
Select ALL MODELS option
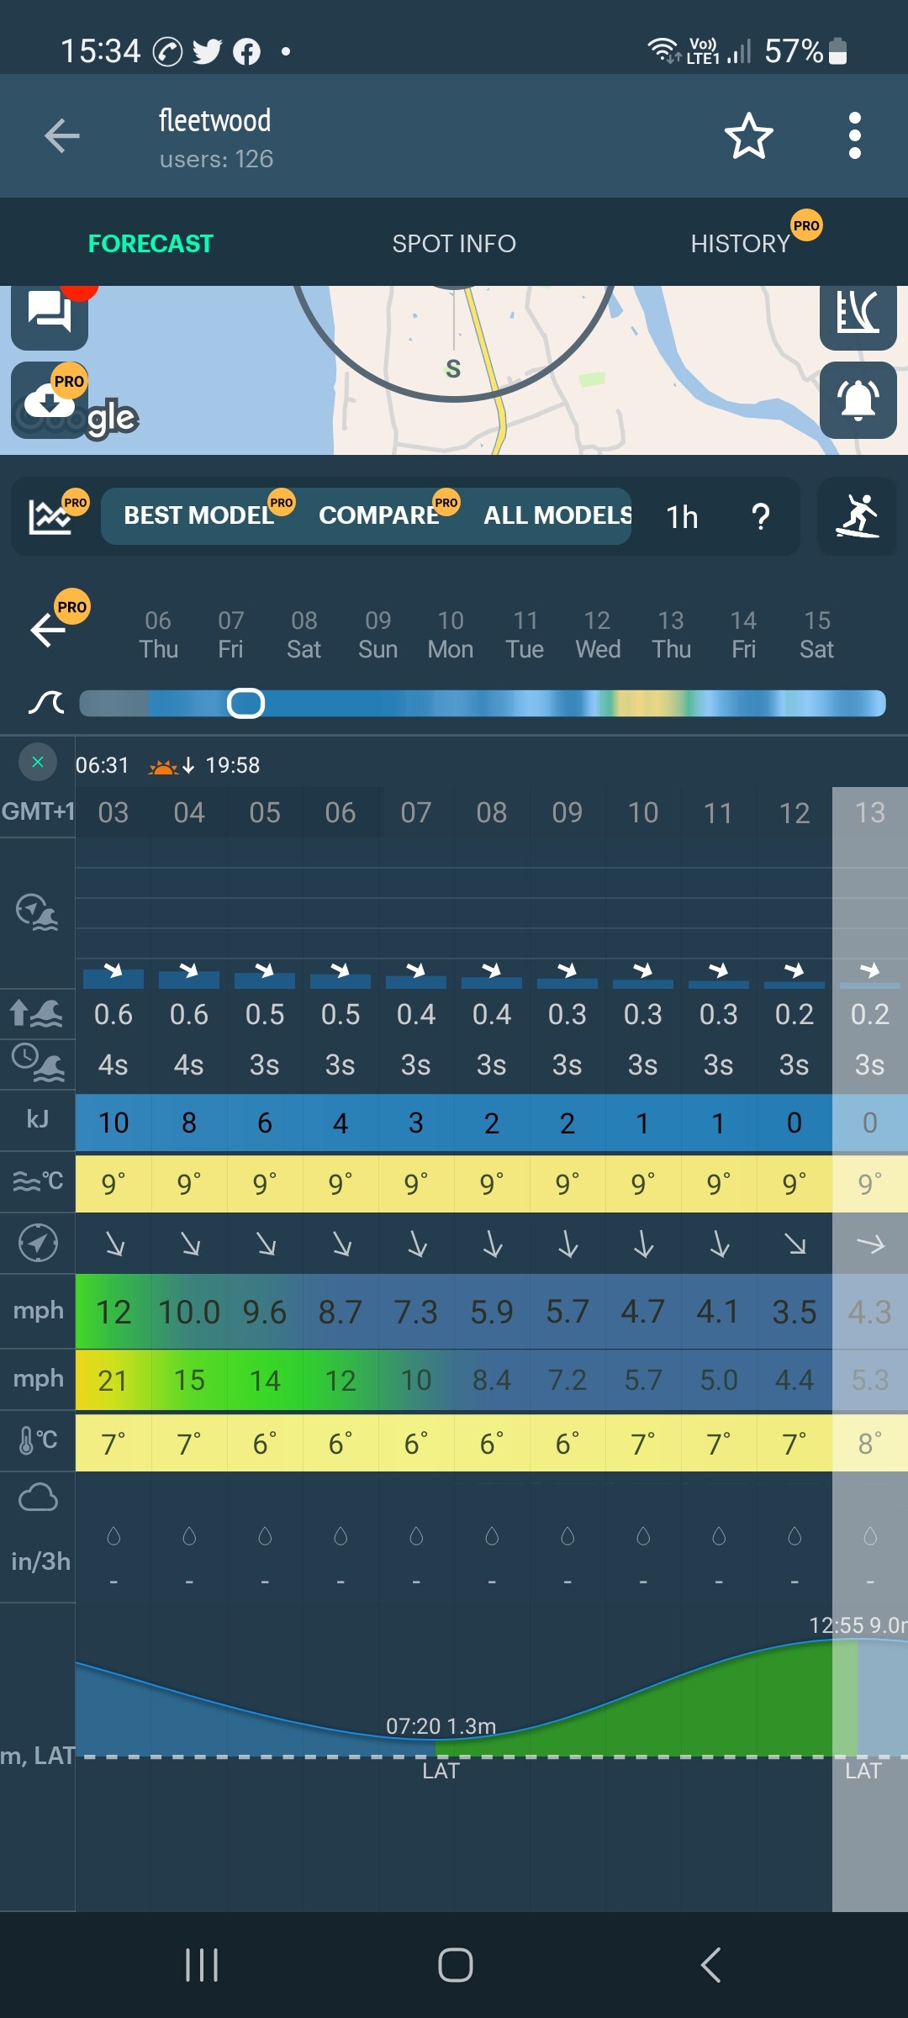557,515
